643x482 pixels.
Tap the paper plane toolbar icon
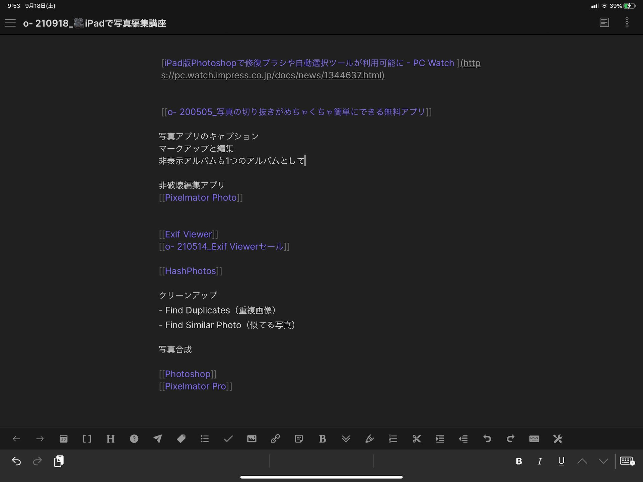(158, 439)
